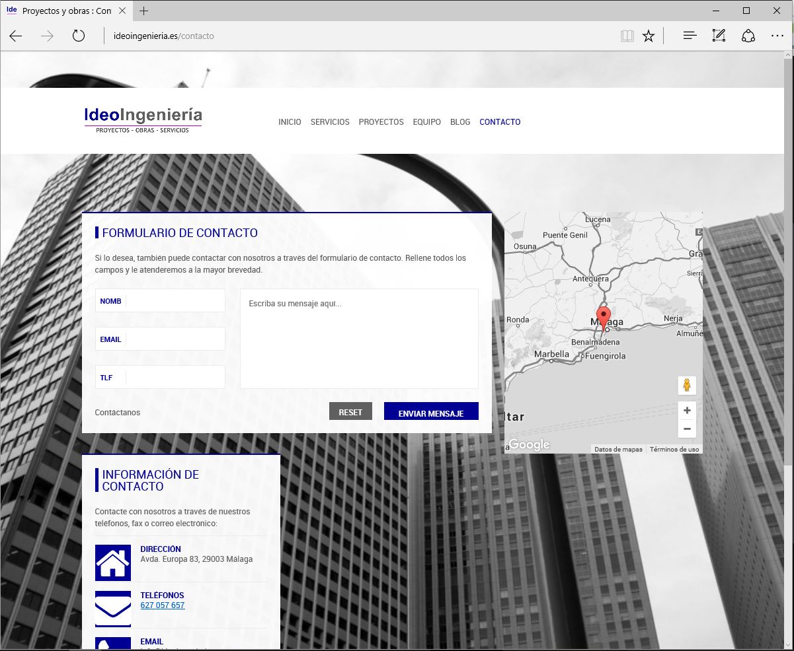Zoom out the map with minus
This screenshot has width=794, height=651.
[687, 428]
